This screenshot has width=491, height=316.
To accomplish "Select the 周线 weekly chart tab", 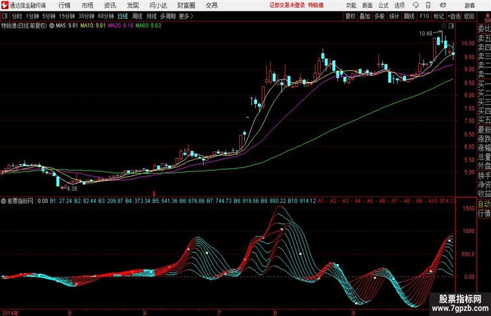I will click(x=137, y=16).
